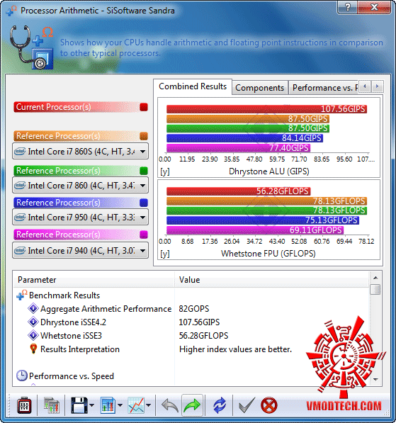This screenshot has width=396, height=423.
Task: Click the module options toolbar icon
Action: pos(24,405)
